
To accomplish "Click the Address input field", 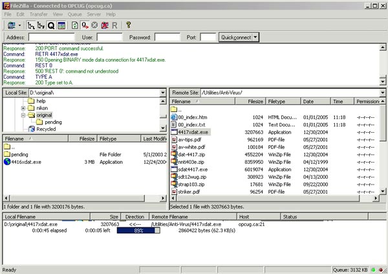I will [x=52, y=38].
